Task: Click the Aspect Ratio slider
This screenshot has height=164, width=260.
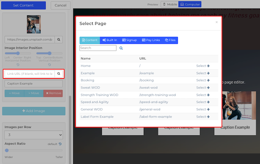Action: coord(34,151)
